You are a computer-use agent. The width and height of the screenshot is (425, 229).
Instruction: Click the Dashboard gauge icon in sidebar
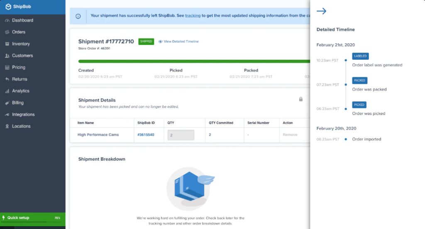[x=7, y=20]
